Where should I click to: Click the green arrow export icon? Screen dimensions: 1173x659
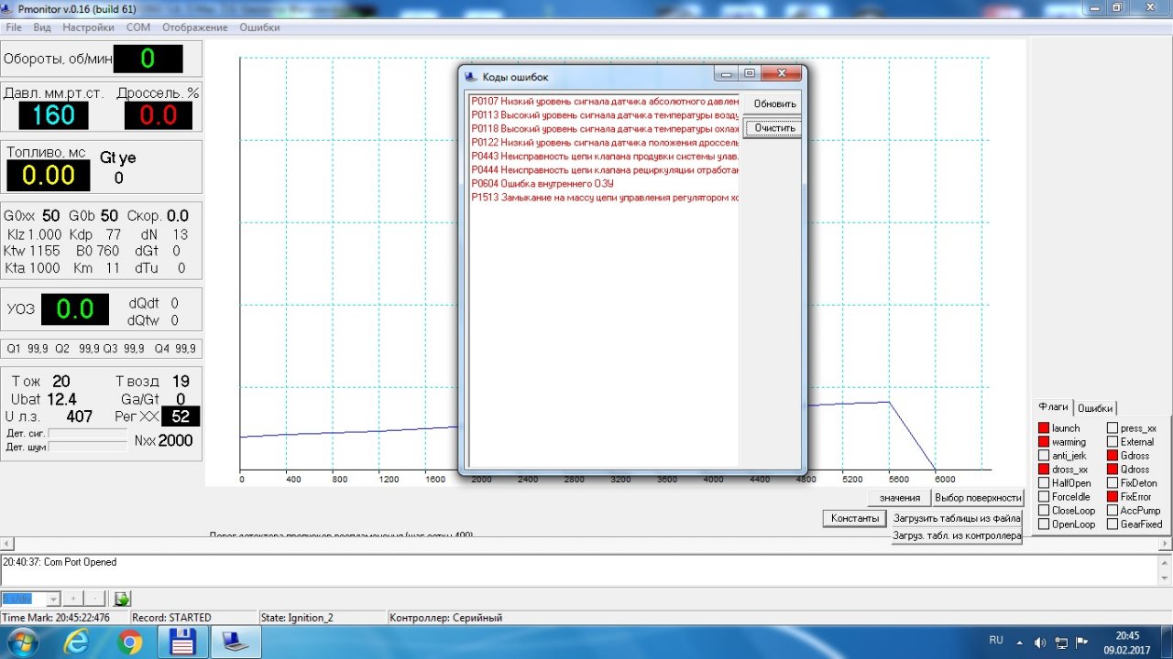click(x=122, y=599)
